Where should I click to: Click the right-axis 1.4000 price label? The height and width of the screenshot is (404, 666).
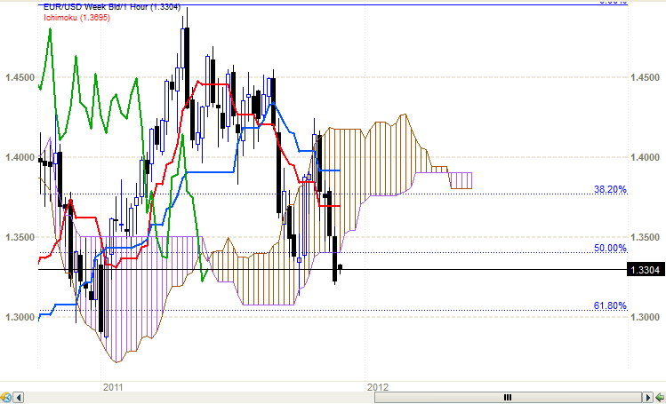point(645,157)
